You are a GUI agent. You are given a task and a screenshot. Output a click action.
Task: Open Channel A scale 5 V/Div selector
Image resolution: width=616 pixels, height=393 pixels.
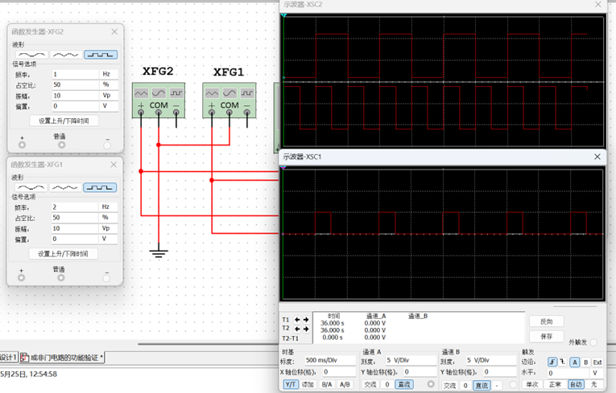tap(411, 360)
